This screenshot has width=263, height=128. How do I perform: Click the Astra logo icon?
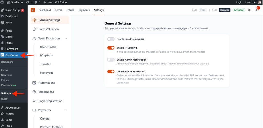2,23
